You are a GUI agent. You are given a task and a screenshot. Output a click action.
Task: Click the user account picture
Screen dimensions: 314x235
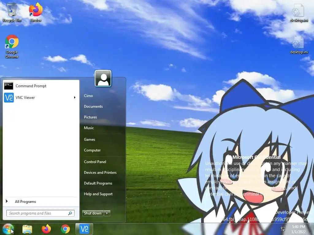coord(103,78)
